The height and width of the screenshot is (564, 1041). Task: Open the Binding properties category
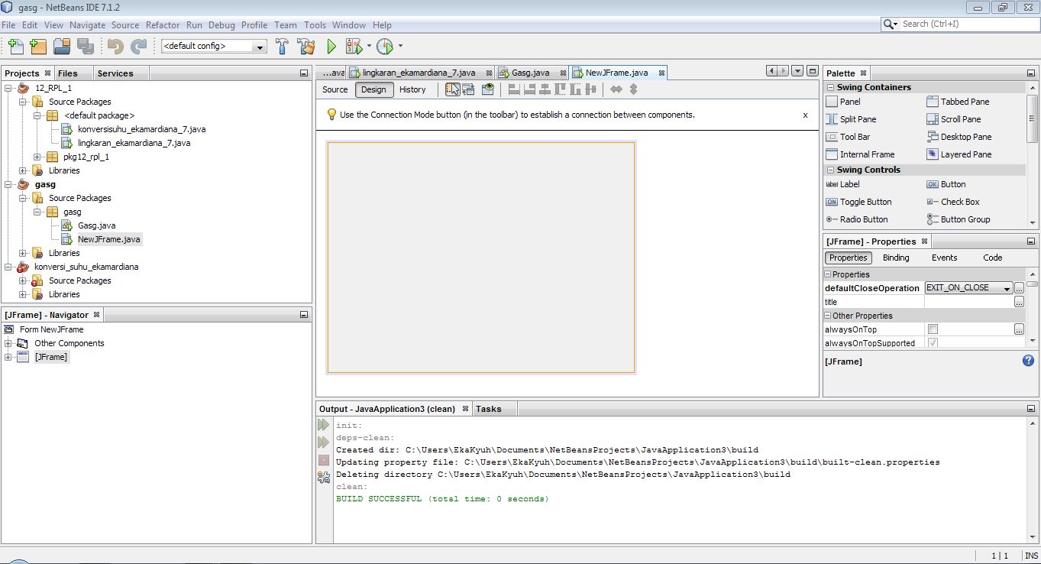[x=896, y=258]
